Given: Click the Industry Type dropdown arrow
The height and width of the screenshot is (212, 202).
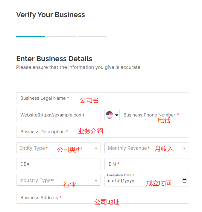Looking at the screenshot, I should coord(96,181).
